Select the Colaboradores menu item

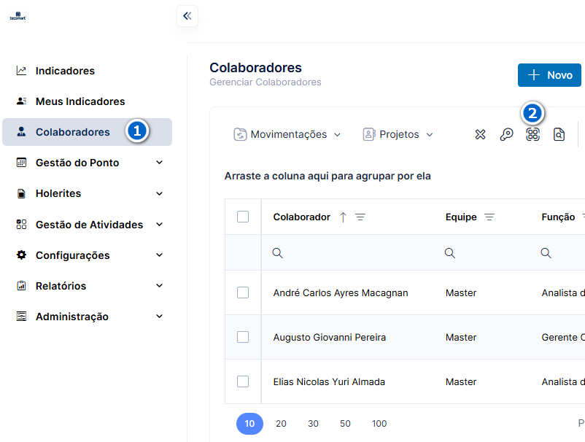point(87,132)
